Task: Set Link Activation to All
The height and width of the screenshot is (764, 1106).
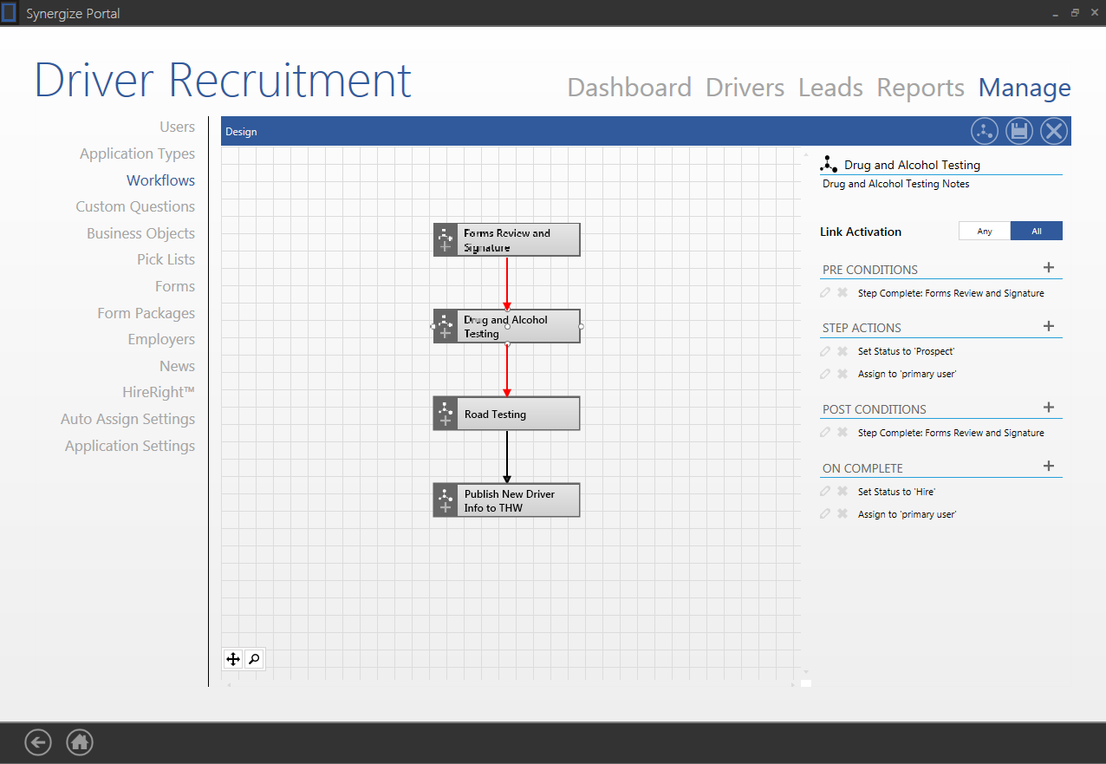Action: 1037,232
